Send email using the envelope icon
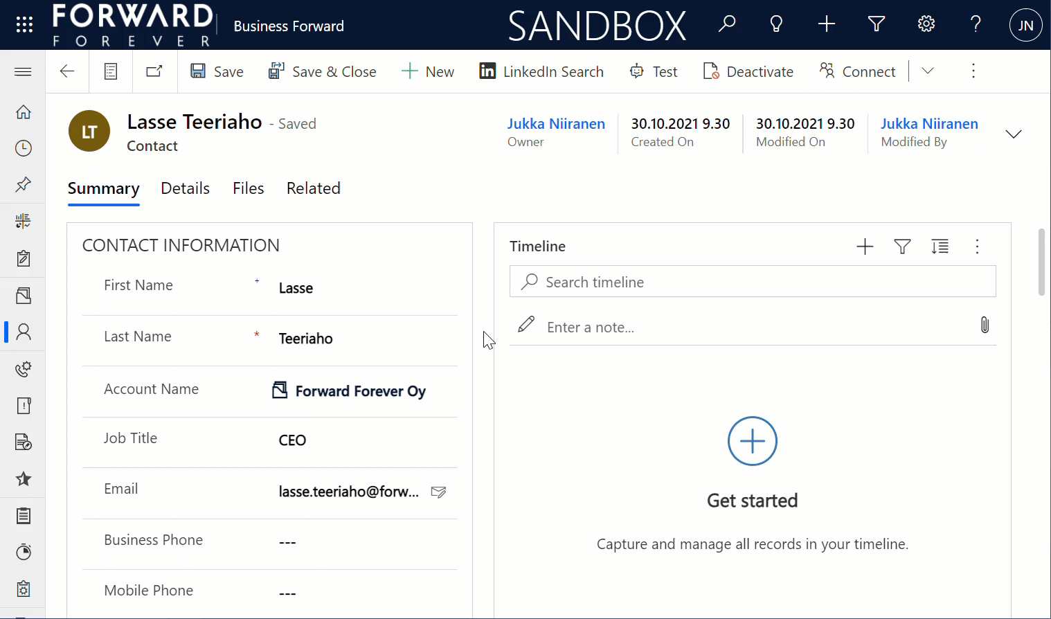 coord(438,492)
